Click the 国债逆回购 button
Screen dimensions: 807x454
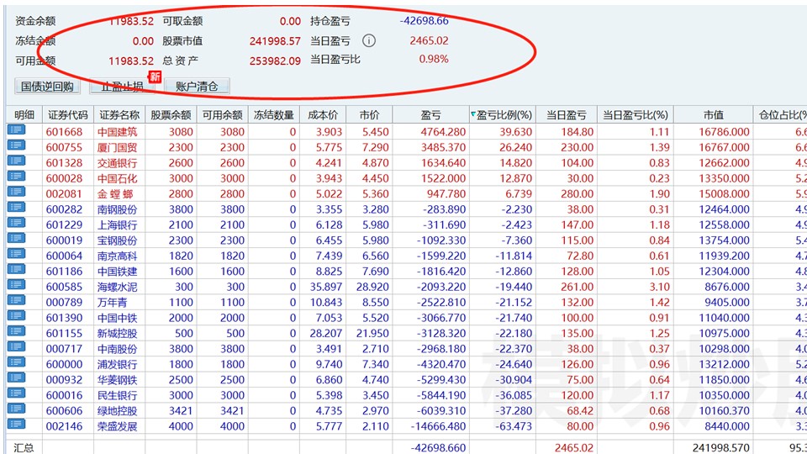pos(47,86)
